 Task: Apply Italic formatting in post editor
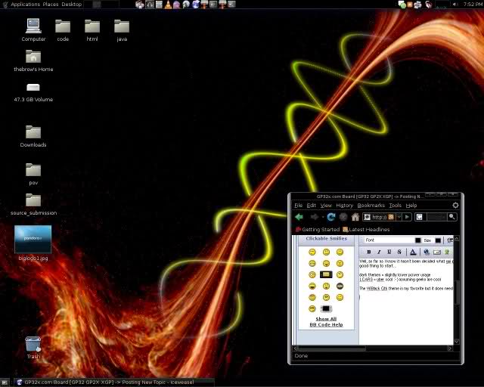pyautogui.click(x=379, y=252)
